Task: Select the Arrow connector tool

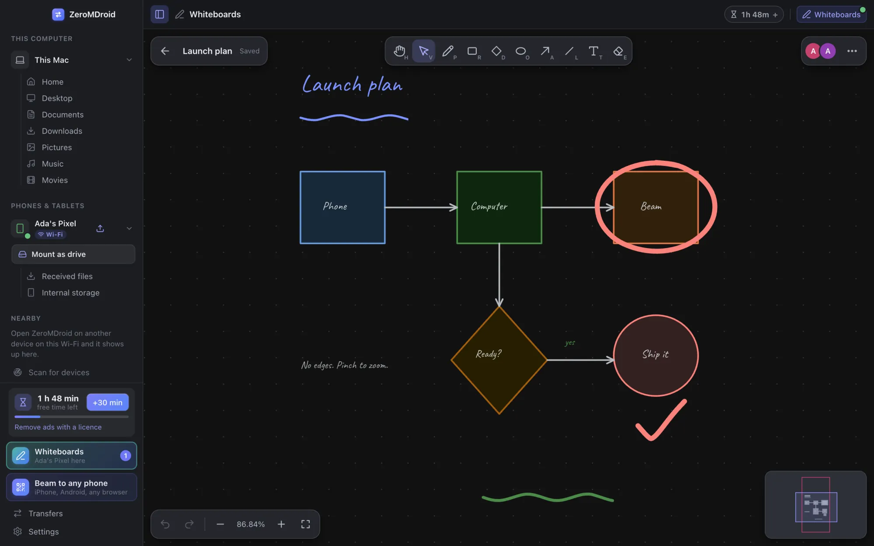Action: click(545, 51)
